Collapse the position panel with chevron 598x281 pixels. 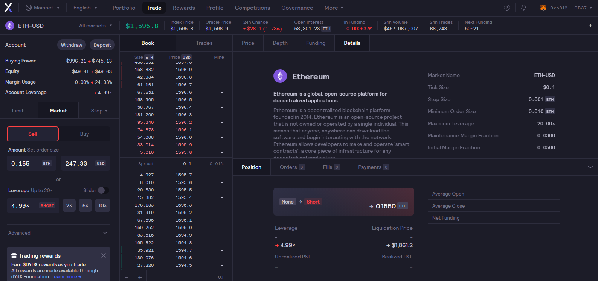click(x=590, y=167)
